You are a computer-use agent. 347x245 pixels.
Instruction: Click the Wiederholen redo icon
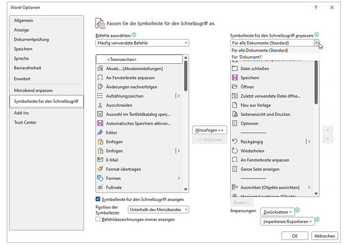[235, 151]
